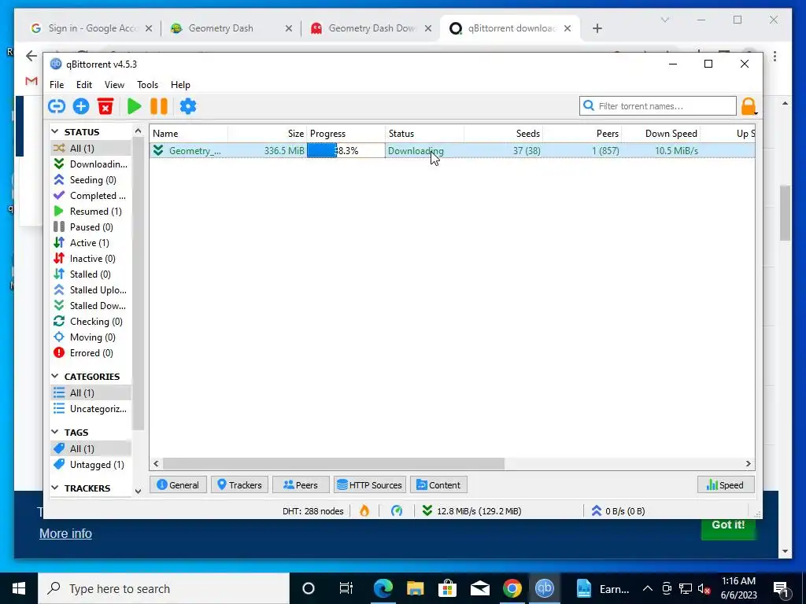This screenshot has height=604, width=806.
Task: Switch to the Content tab
Action: 438,484
